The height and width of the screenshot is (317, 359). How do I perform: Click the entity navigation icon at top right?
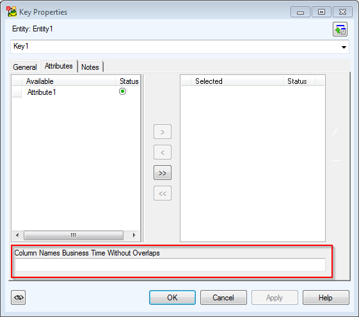click(340, 29)
